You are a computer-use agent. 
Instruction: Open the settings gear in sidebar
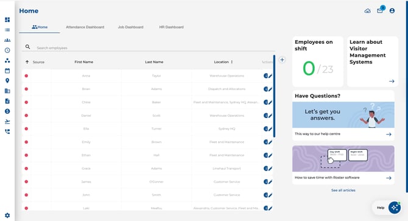tap(7, 216)
